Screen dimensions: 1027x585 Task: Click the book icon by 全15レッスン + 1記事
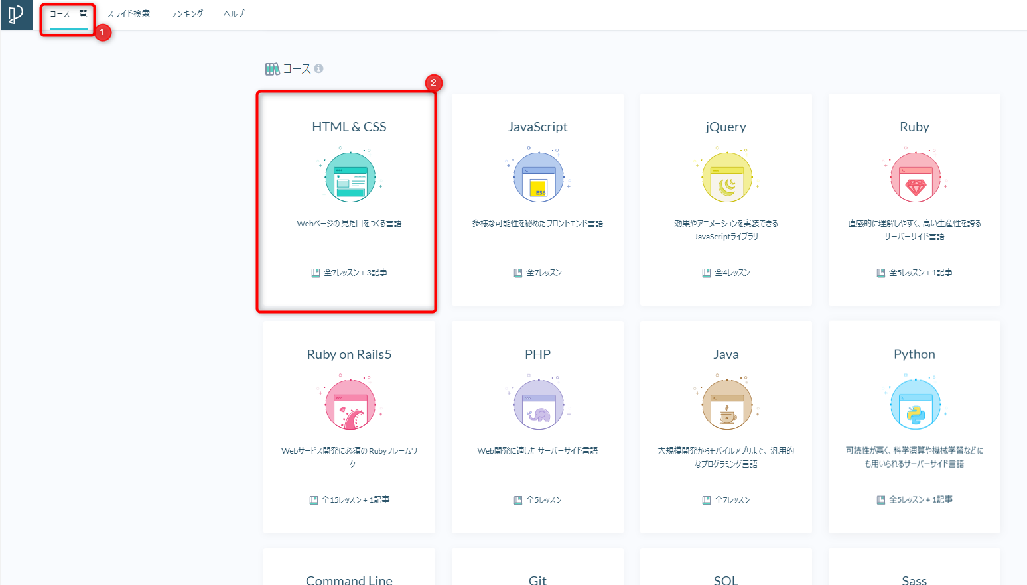pyautogui.click(x=314, y=500)
